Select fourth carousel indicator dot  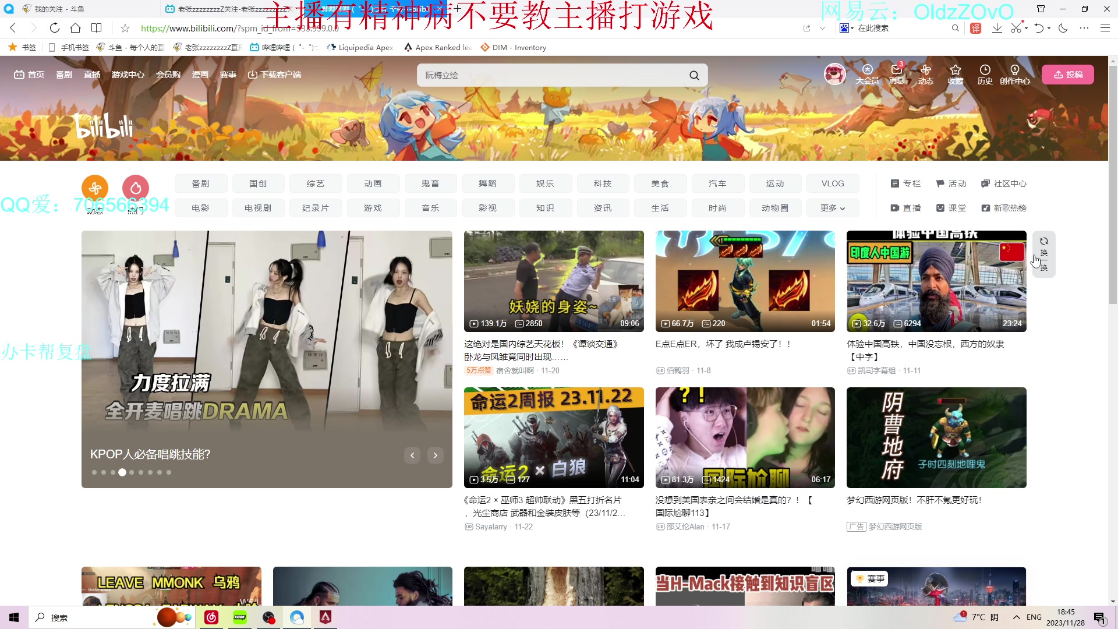122,472
